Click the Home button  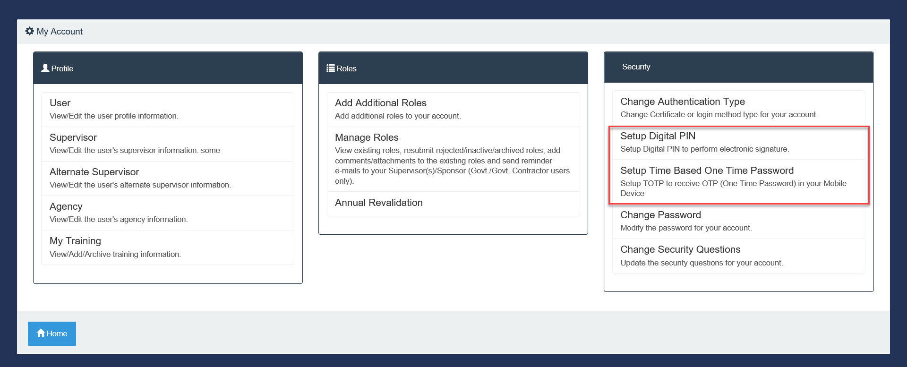coord(52,333)
